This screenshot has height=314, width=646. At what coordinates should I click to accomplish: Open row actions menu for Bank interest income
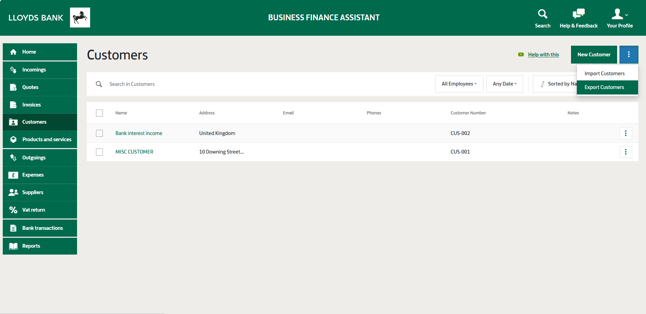point(626,133)
